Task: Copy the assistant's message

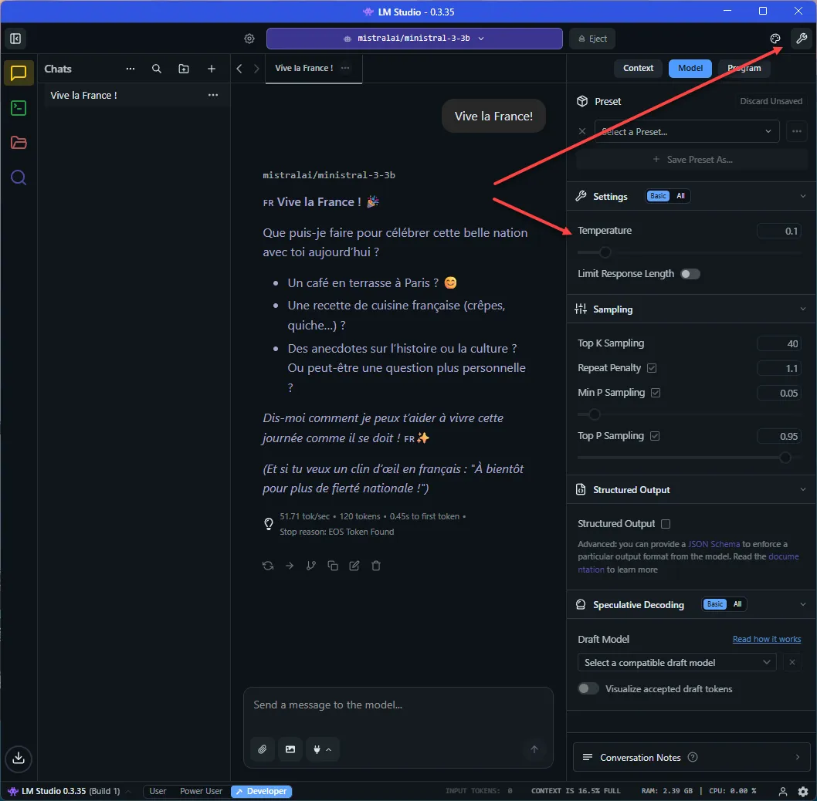Action: point(333,566)
